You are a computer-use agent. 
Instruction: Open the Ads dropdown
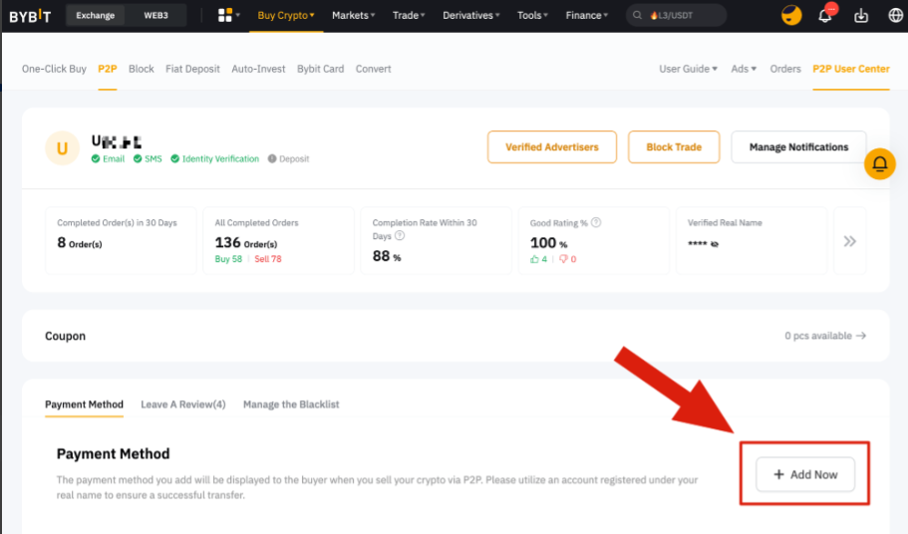744,69
